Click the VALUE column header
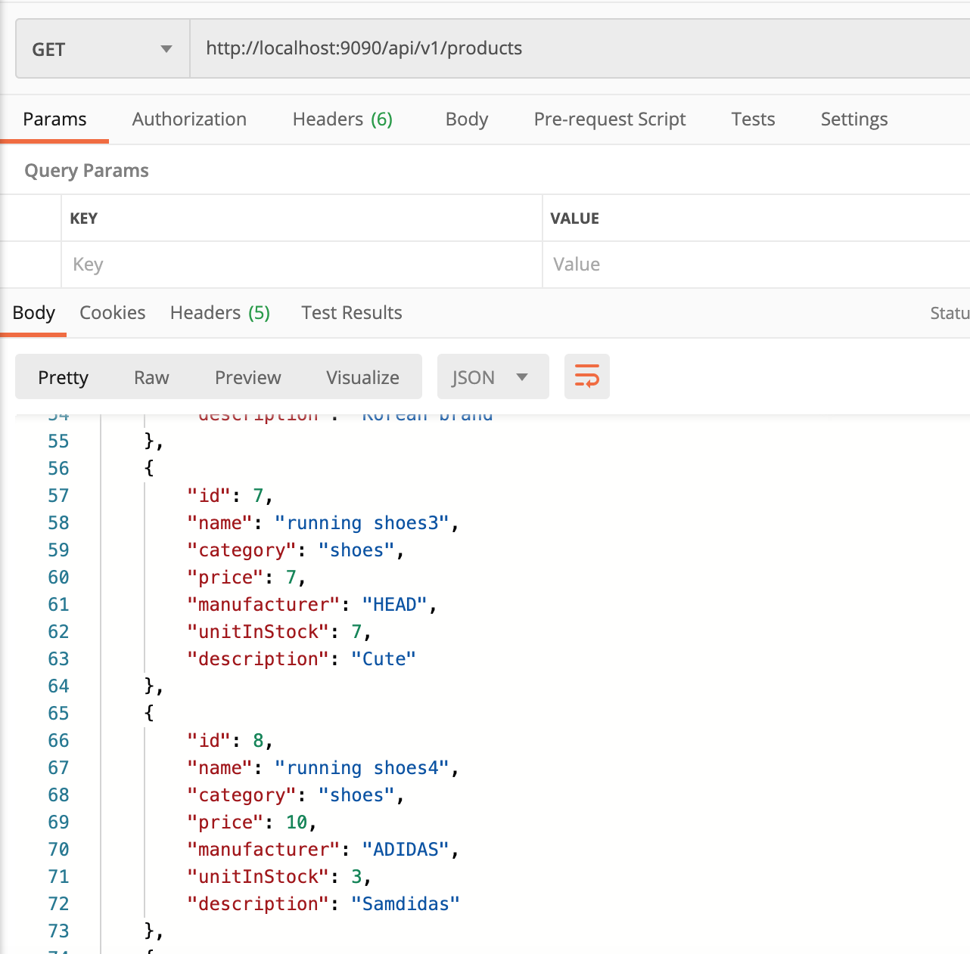Viewport: 970px width, 954px height. 575,218
